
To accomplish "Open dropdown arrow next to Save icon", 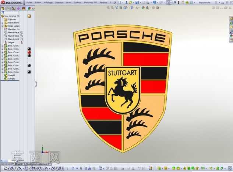I will pyautogui.click(x=140, y=3).
